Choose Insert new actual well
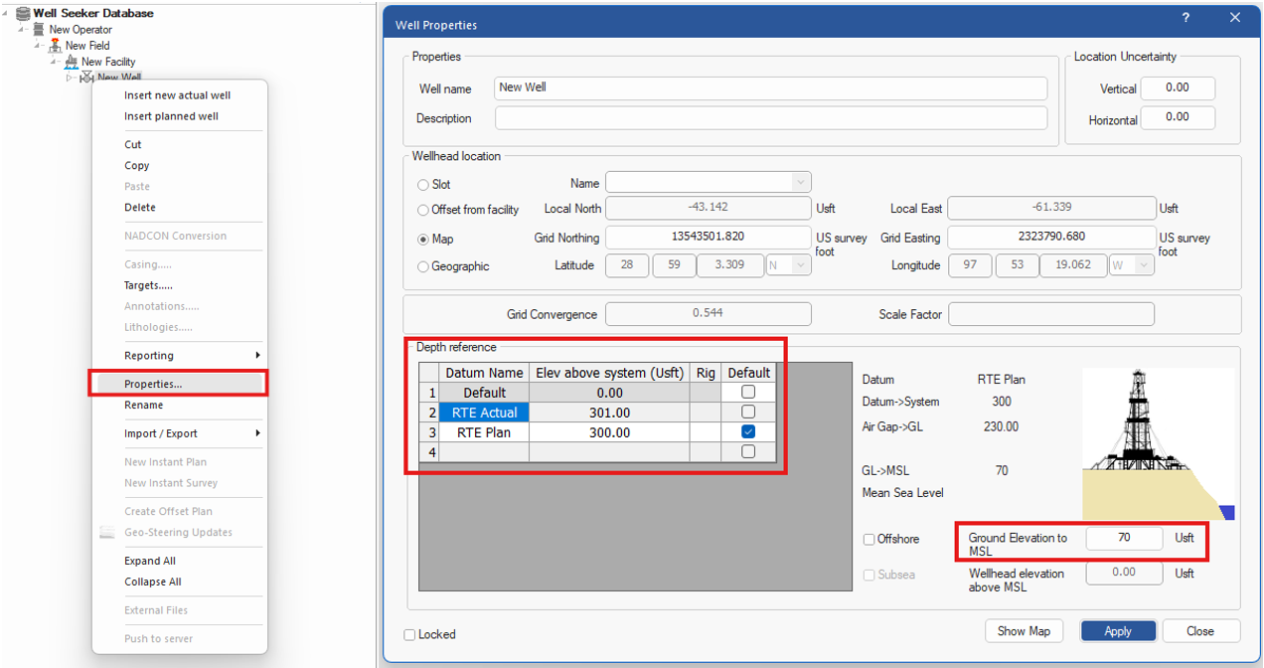 [177, 95]
